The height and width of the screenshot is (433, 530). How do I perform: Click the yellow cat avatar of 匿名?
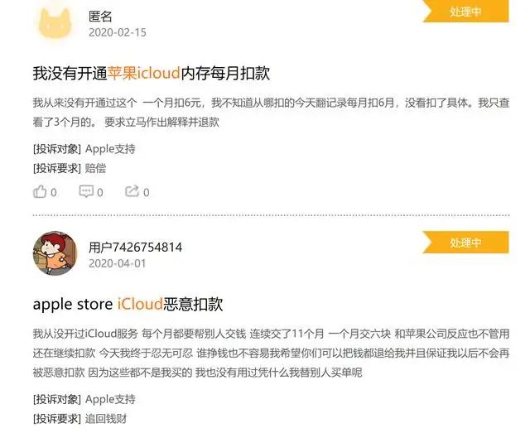[55, 24]
